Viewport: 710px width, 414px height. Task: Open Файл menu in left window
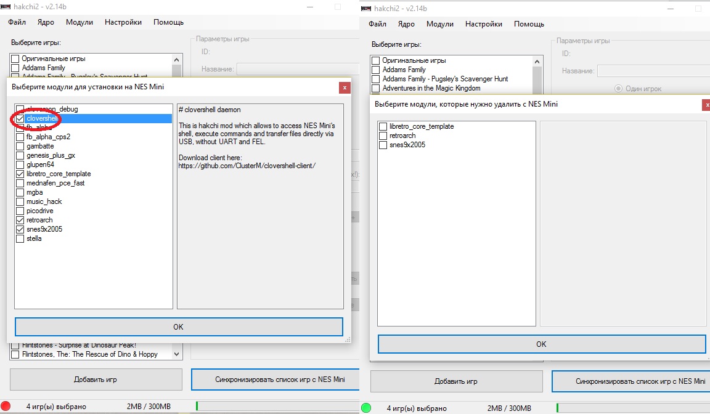click(x=17, y=22)
